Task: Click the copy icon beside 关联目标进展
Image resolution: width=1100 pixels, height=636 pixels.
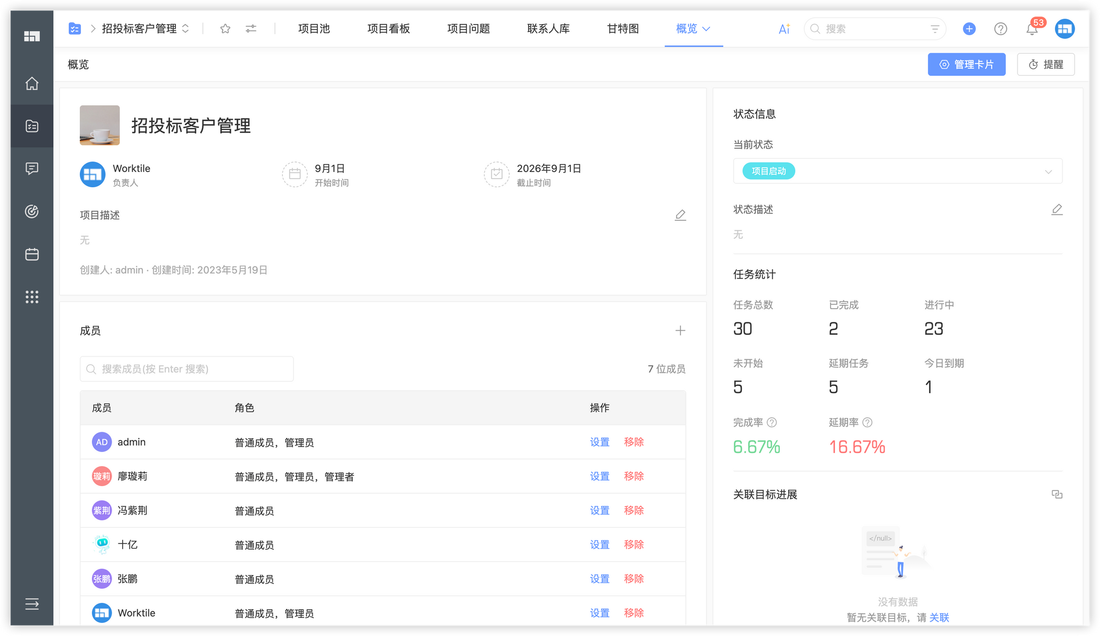Action: click(1057, 494)
